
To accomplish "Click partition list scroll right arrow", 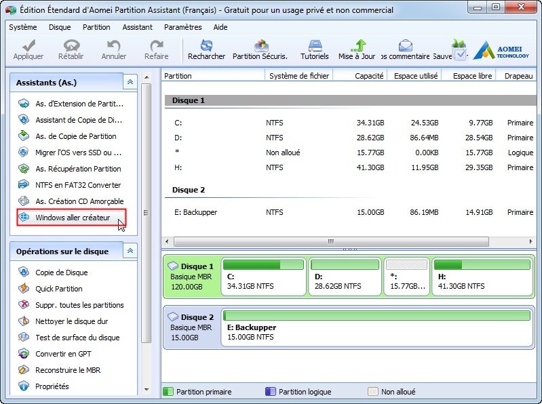I will [530, 241].
